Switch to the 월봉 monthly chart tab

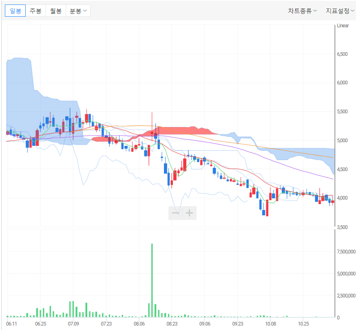(x=55, y=11)
